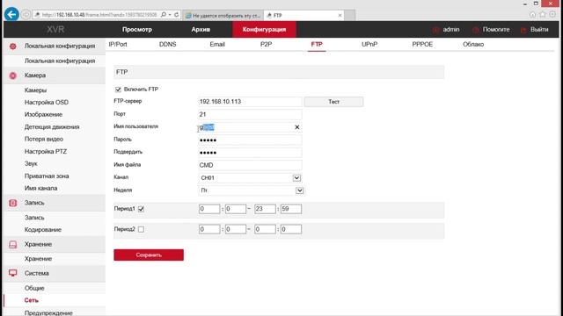Open the Просмотр top menu

(137, 29)
